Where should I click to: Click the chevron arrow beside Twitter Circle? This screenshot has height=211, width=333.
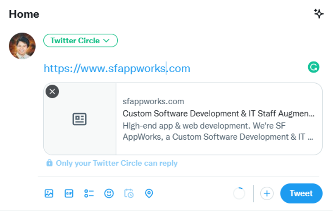coord(107,40)
